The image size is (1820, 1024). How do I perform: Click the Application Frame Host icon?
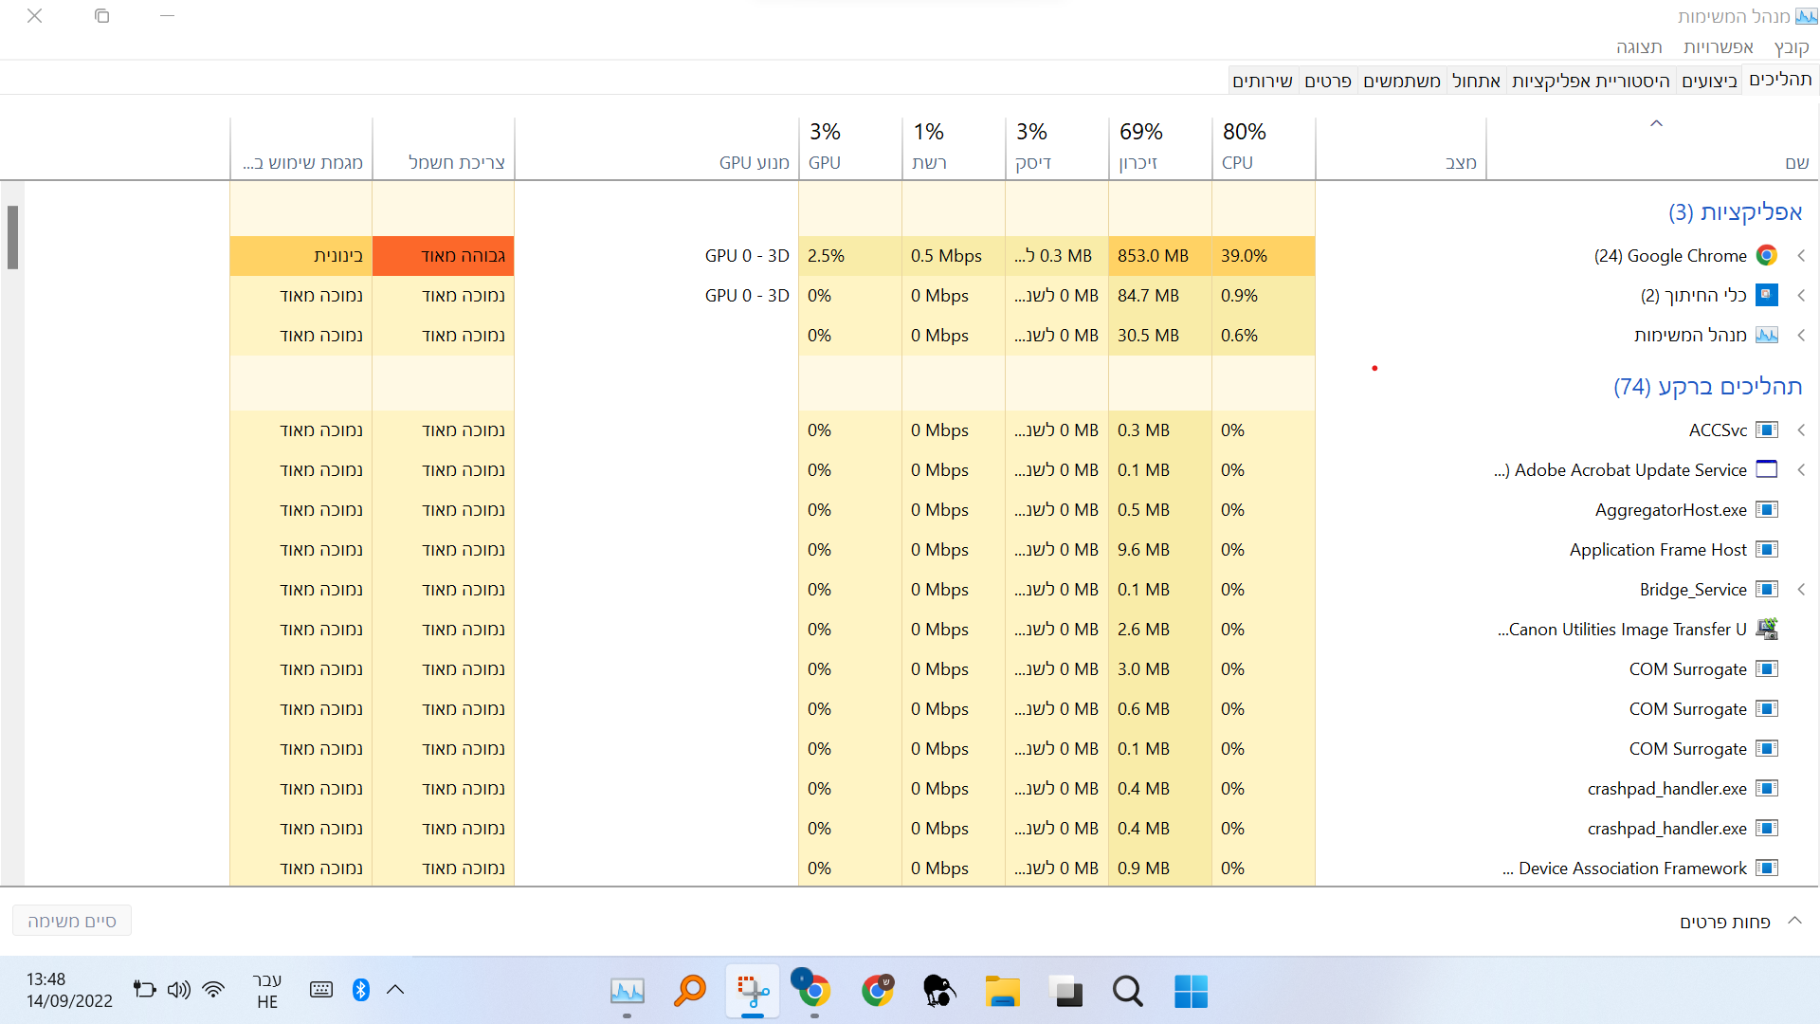1766,549
